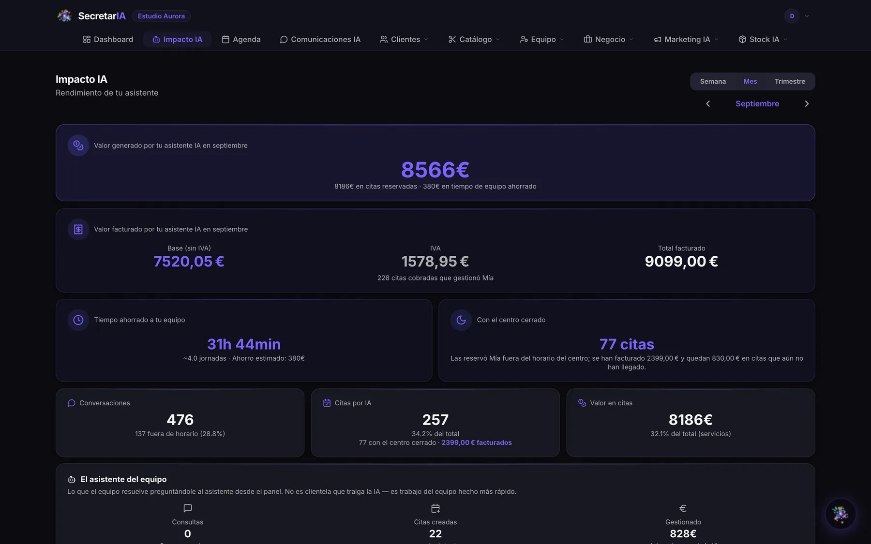871x544 pixels.
Task: Click the invoice icon beside Valor facturado
Action: pyautogui.click(x=78, y=229)
